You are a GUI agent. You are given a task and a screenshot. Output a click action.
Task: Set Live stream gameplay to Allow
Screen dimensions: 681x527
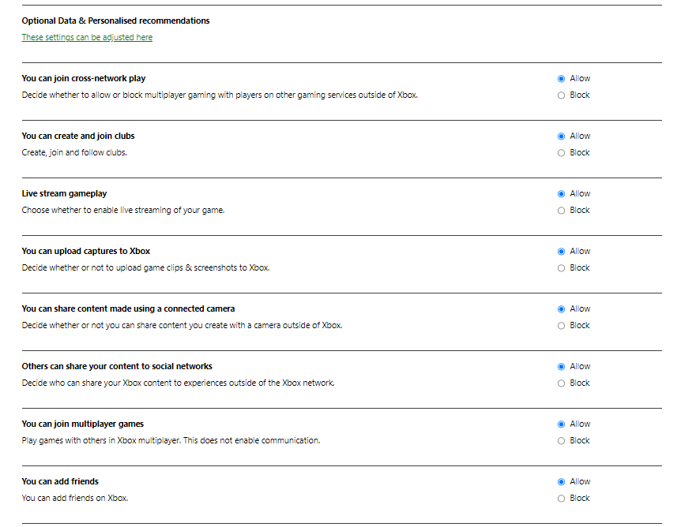[x=561, y=194]
